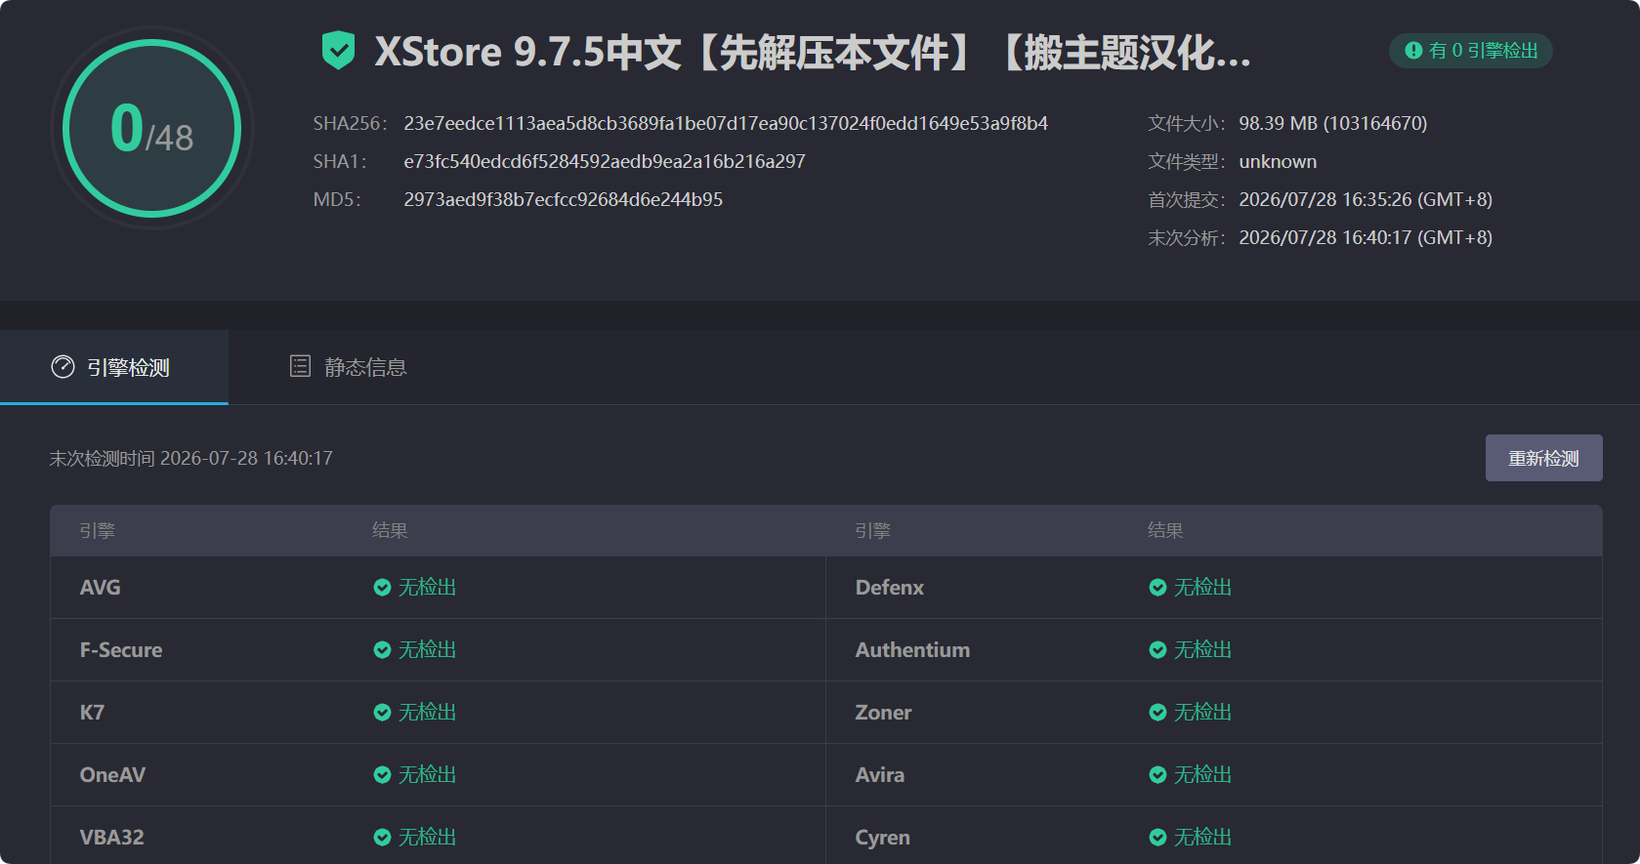The height and width of the screenshot is (864, 1640).
Task: Click 无检出 result text for Defenx
Action: [1202, 588]
